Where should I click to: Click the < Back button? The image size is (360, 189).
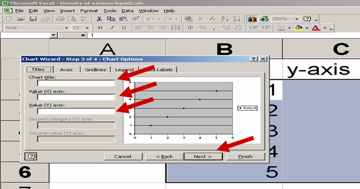(x=164, y=156)
